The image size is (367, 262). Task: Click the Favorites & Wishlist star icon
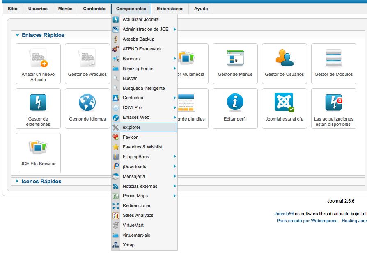pos(116,147)
